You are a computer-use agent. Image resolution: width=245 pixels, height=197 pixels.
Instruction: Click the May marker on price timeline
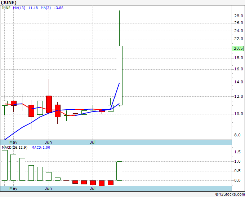tap(13, 142)
